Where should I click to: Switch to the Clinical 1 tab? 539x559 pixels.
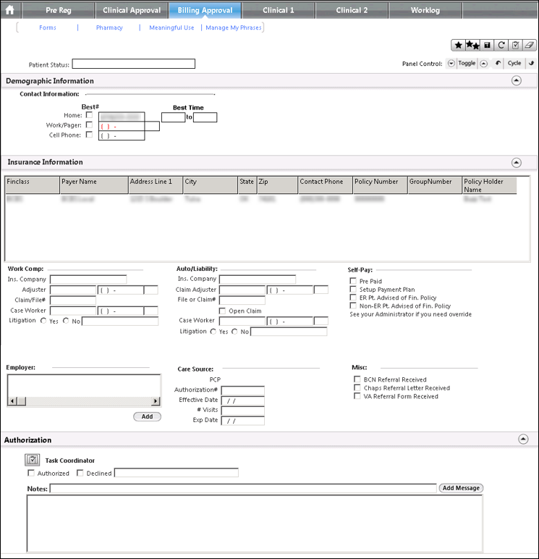[279, 10]
